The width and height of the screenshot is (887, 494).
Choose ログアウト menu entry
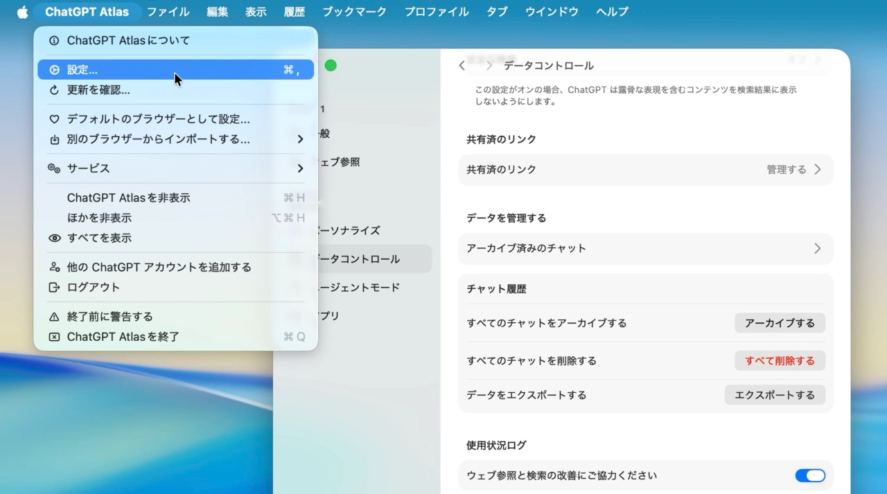tap(176, 287)
